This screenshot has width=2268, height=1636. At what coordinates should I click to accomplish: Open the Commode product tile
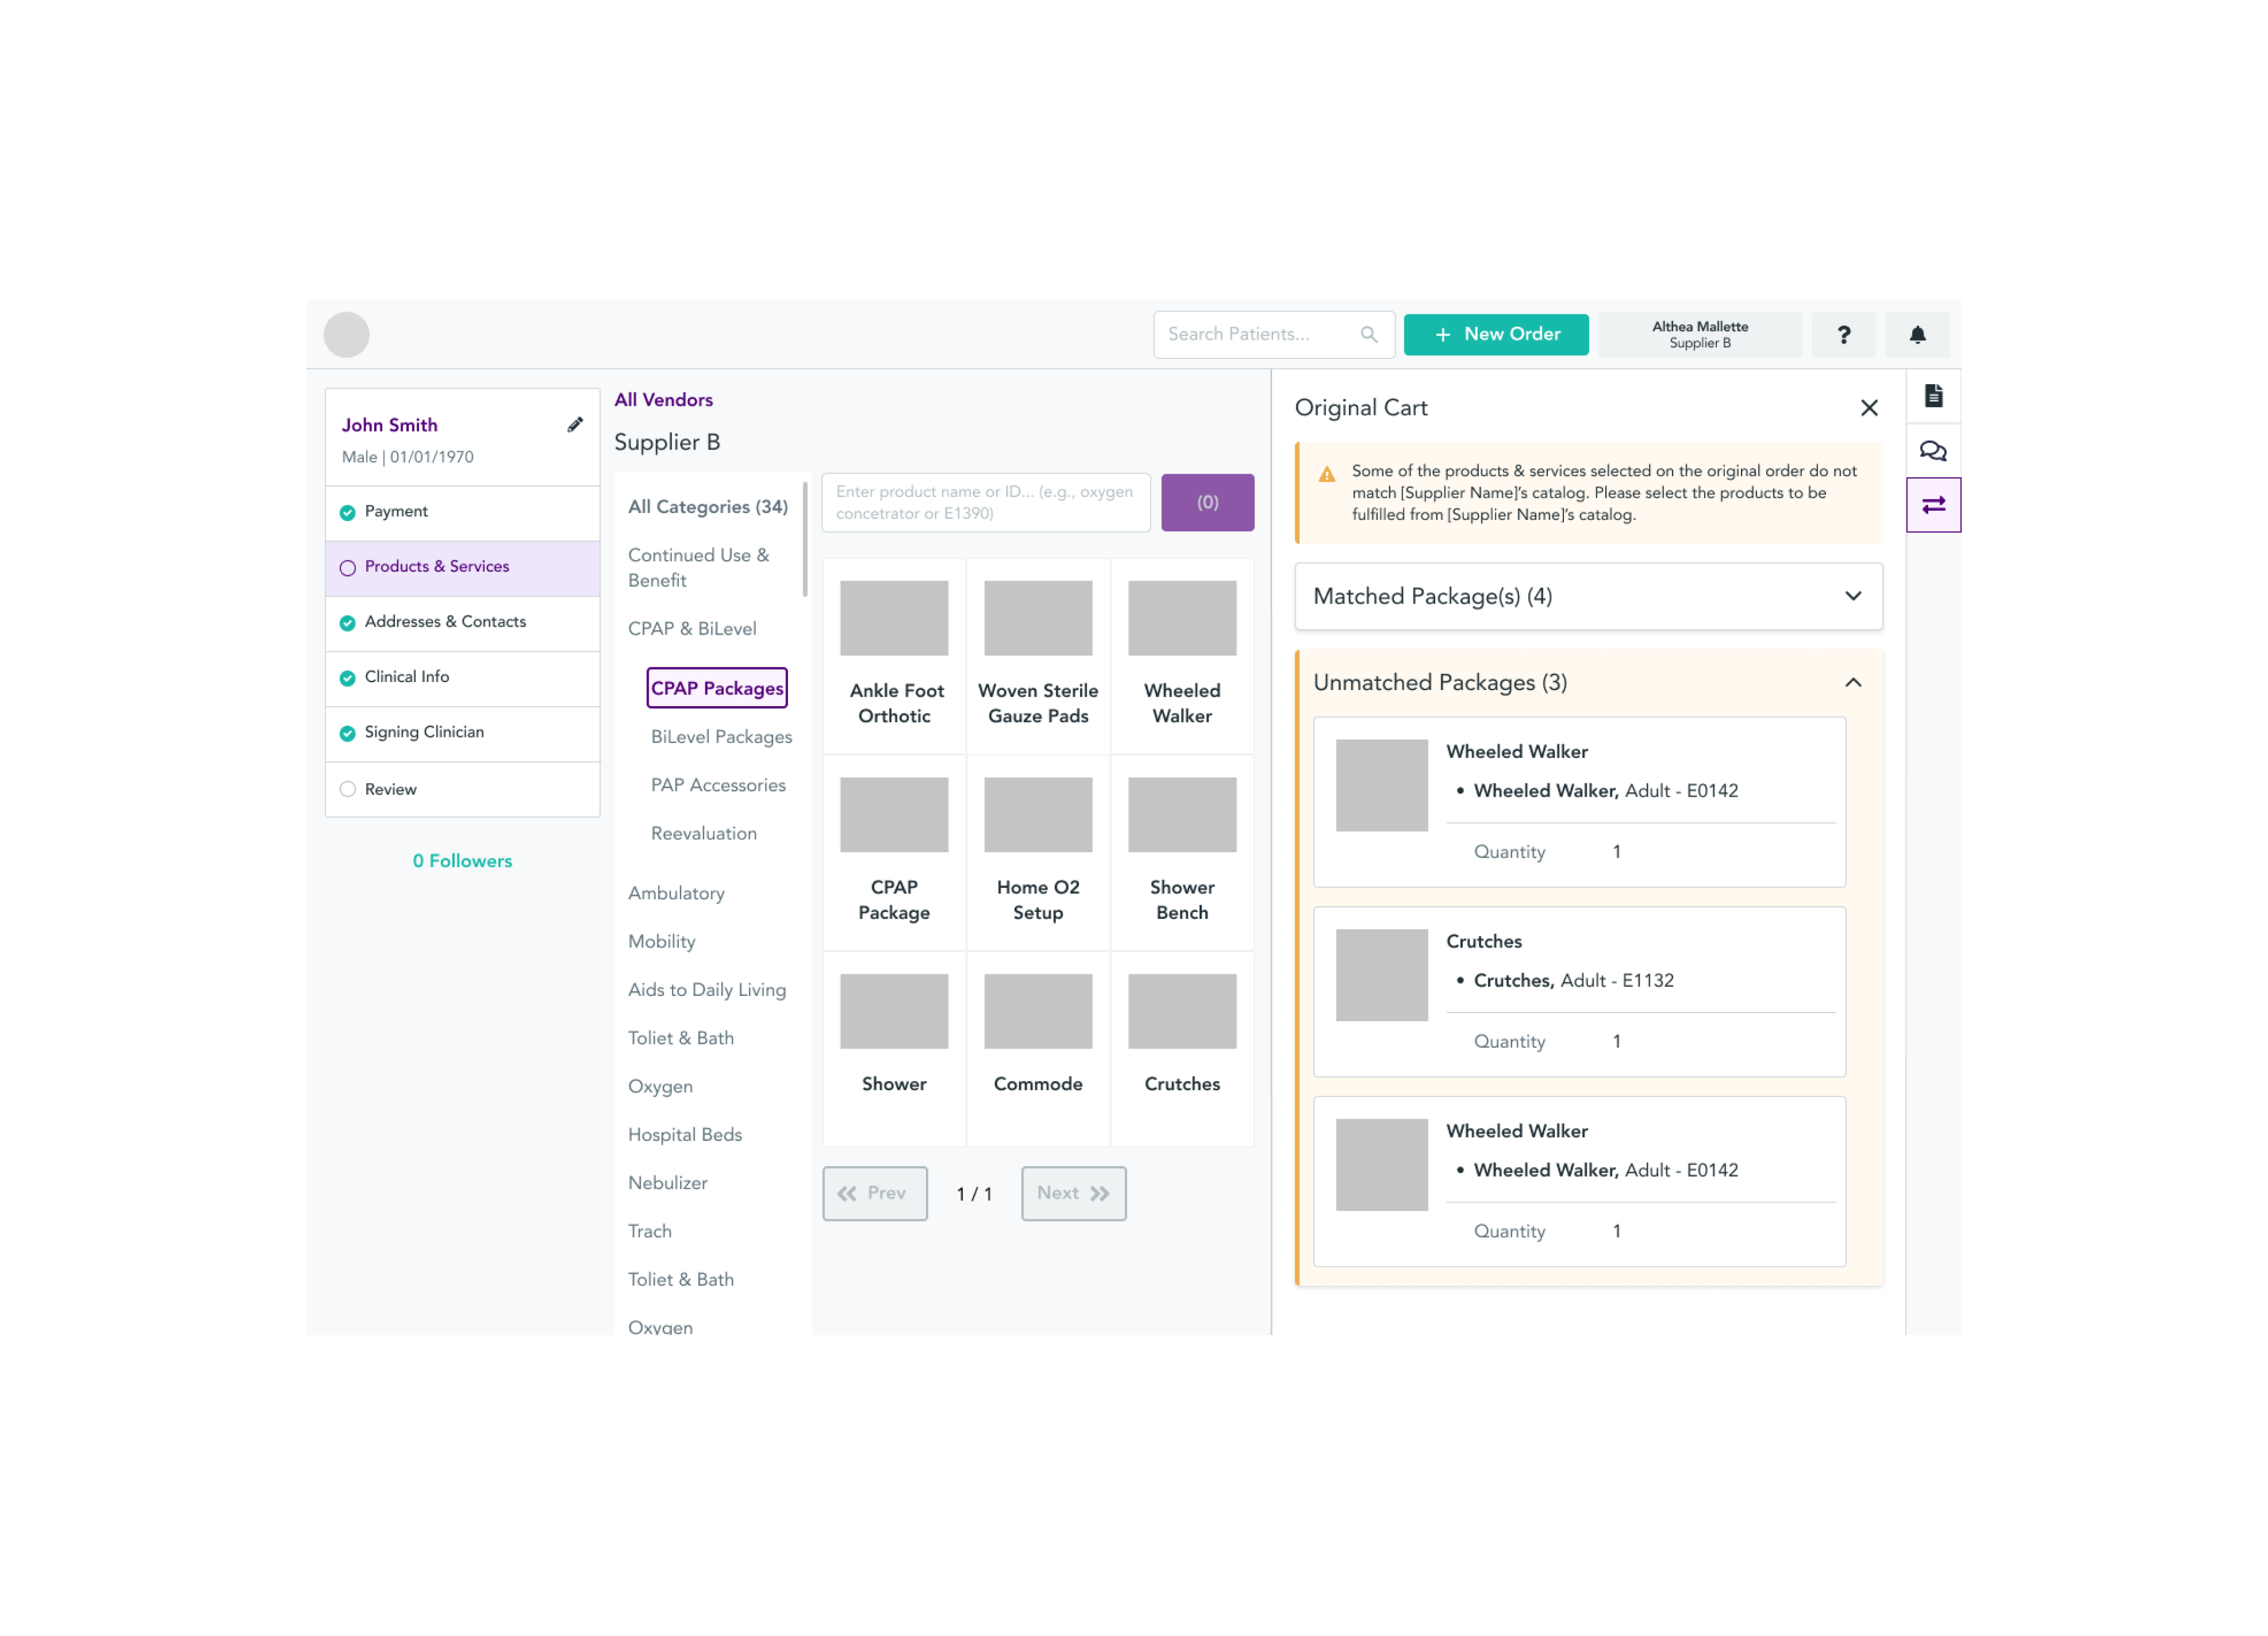tap(1038, 1050)
